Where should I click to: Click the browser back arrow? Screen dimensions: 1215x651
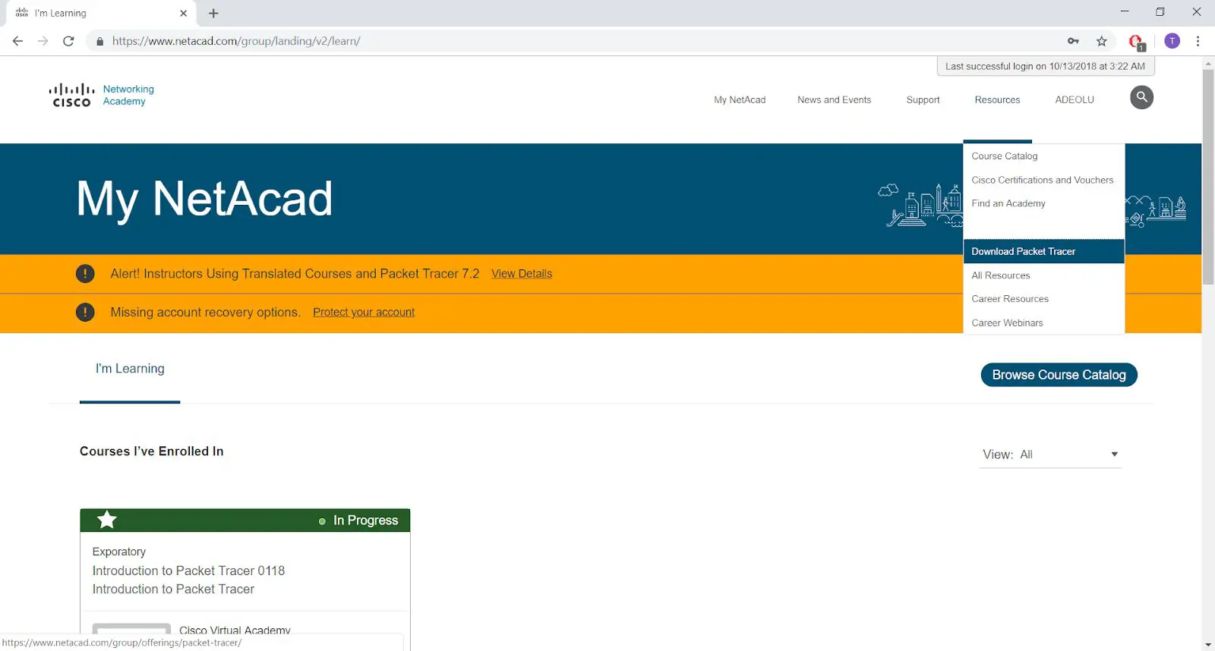pyautogui.click(x=17, y=41)
